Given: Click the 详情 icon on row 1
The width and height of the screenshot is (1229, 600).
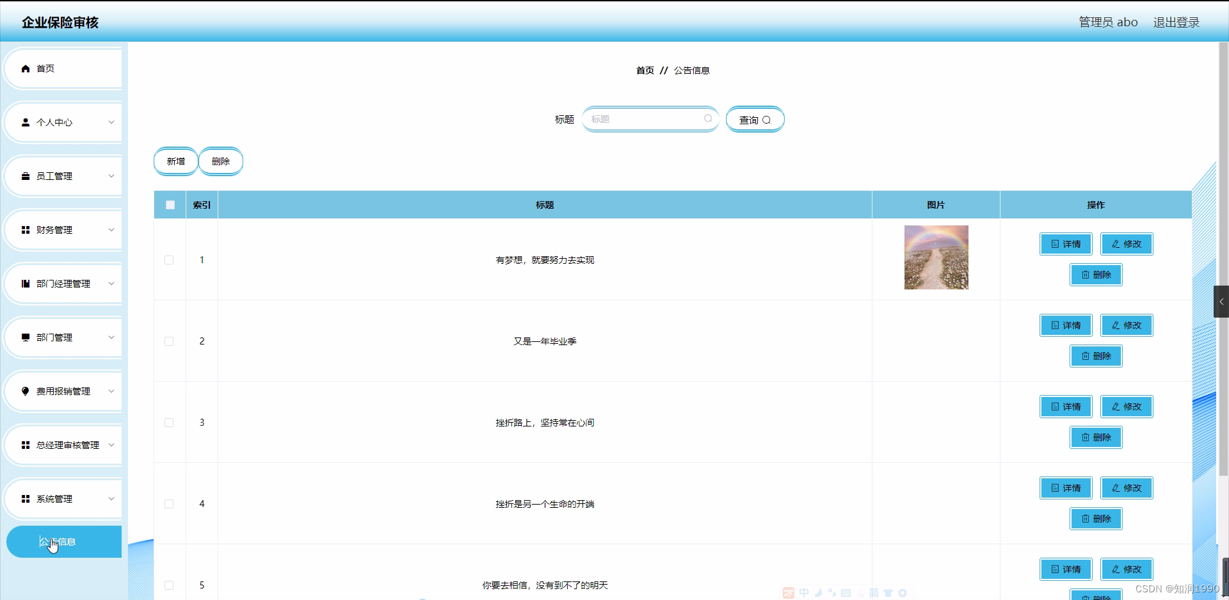Looking at the screenshot, I should click(x=1055, y=244).
